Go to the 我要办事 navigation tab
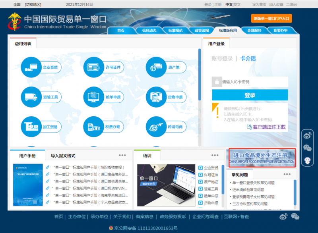Screen dimensions: 318x233 tap(281, 31)
